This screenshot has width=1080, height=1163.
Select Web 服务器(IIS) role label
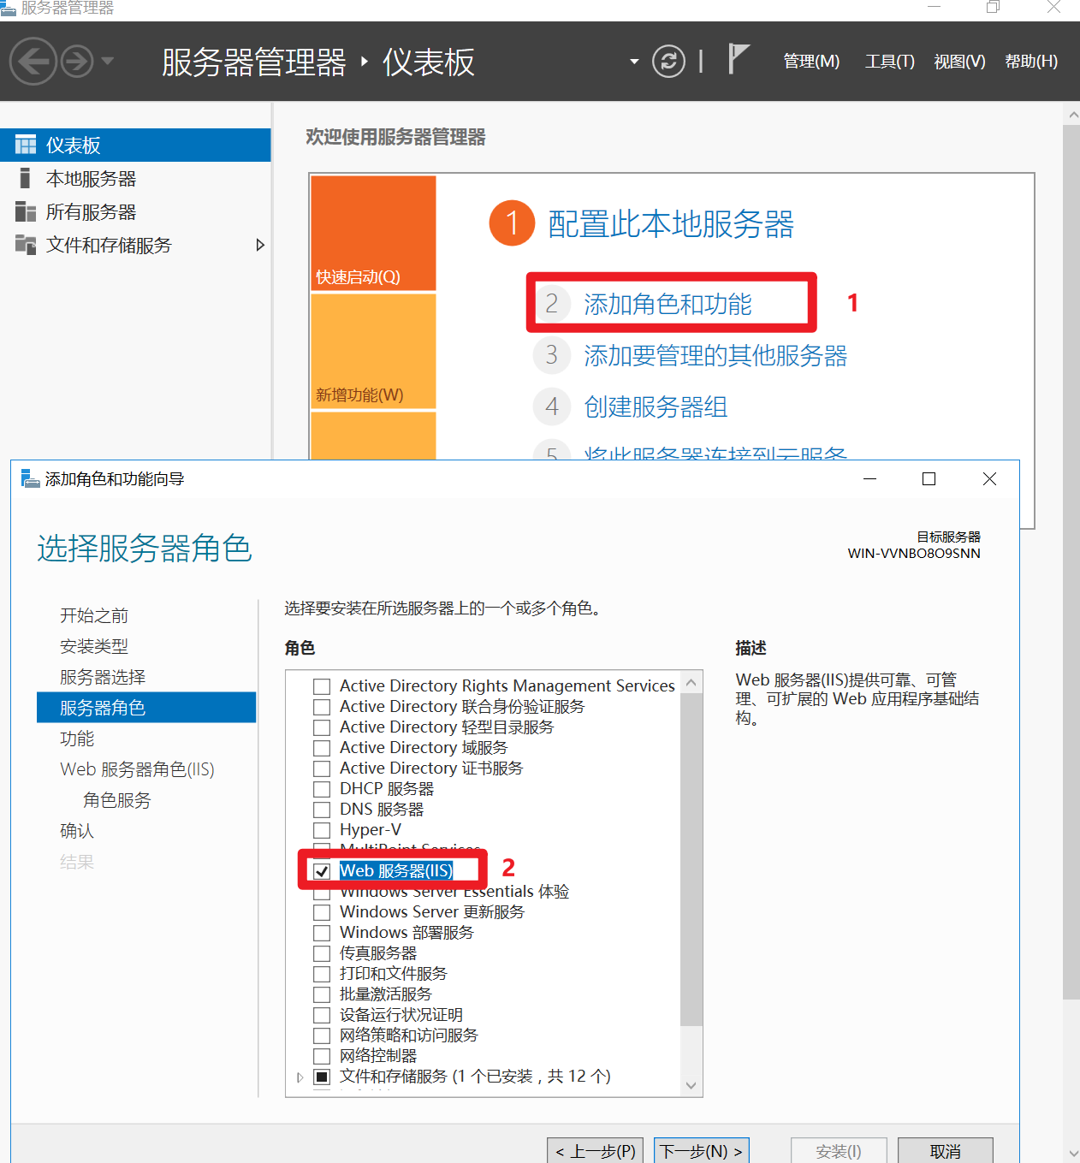(396, 870)
